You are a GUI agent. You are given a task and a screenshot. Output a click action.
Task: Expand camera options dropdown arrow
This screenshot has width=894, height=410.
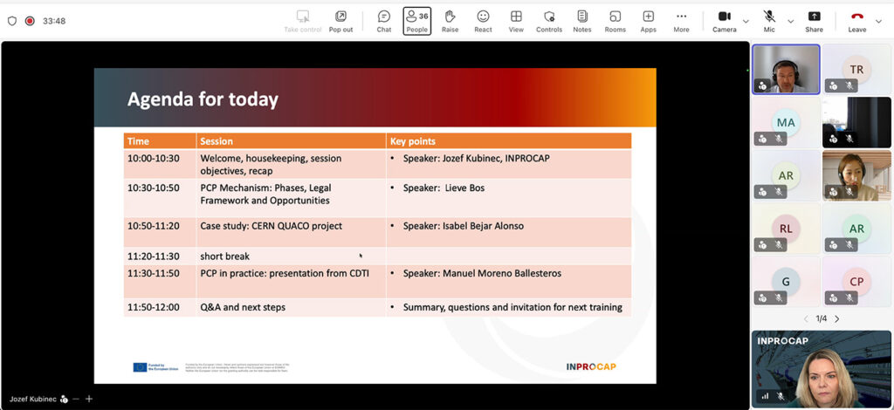(746, 21)
